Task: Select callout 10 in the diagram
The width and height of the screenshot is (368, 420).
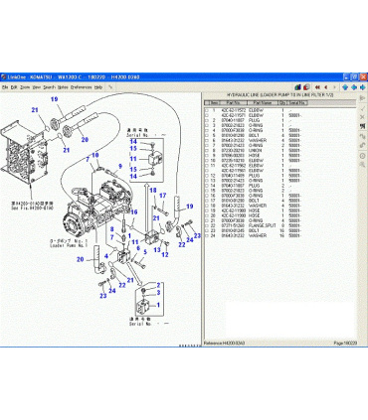Action: [95, 155]
